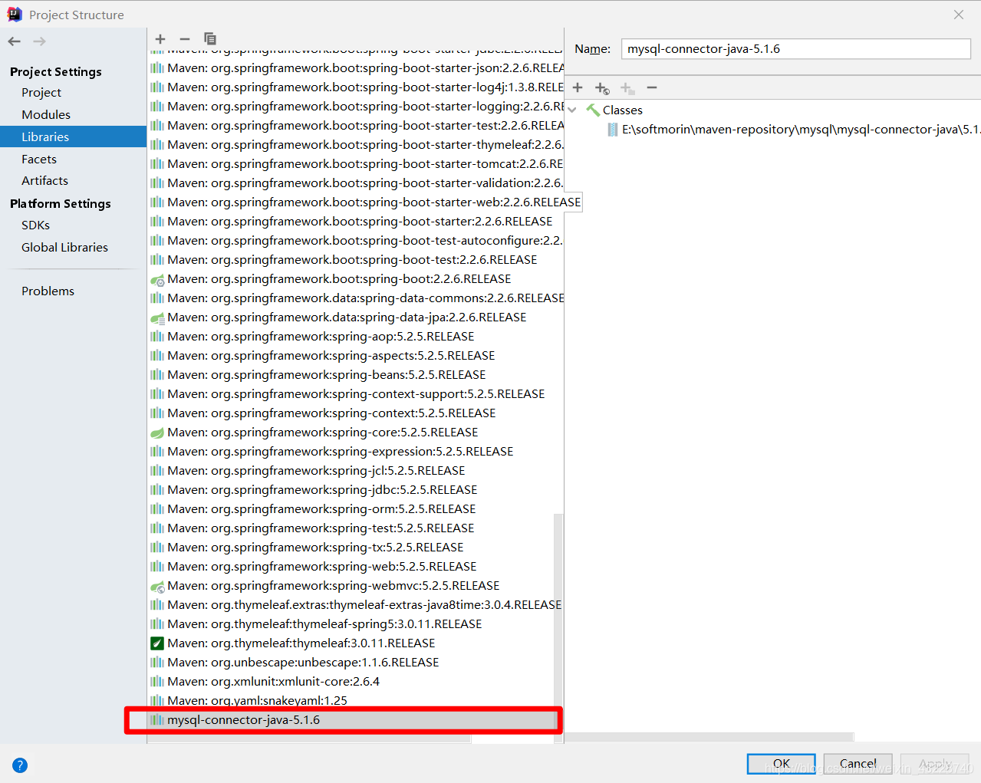
Task: Select Libraries settings page
Action: (x=73, y=137)
